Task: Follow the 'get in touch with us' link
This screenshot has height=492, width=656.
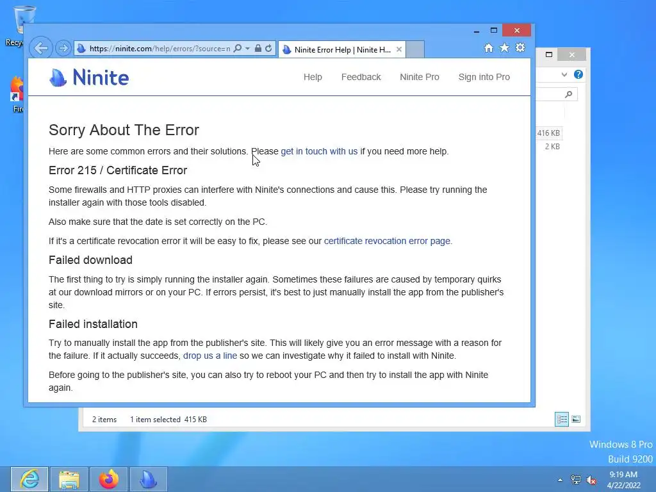Action: [319, 151]
